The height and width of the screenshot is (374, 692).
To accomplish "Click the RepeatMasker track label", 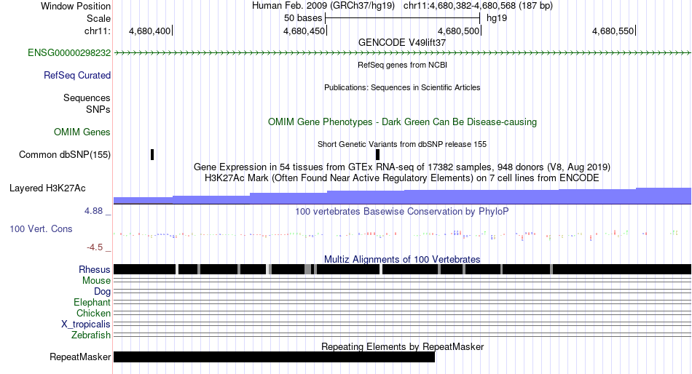I will [80, 357].
